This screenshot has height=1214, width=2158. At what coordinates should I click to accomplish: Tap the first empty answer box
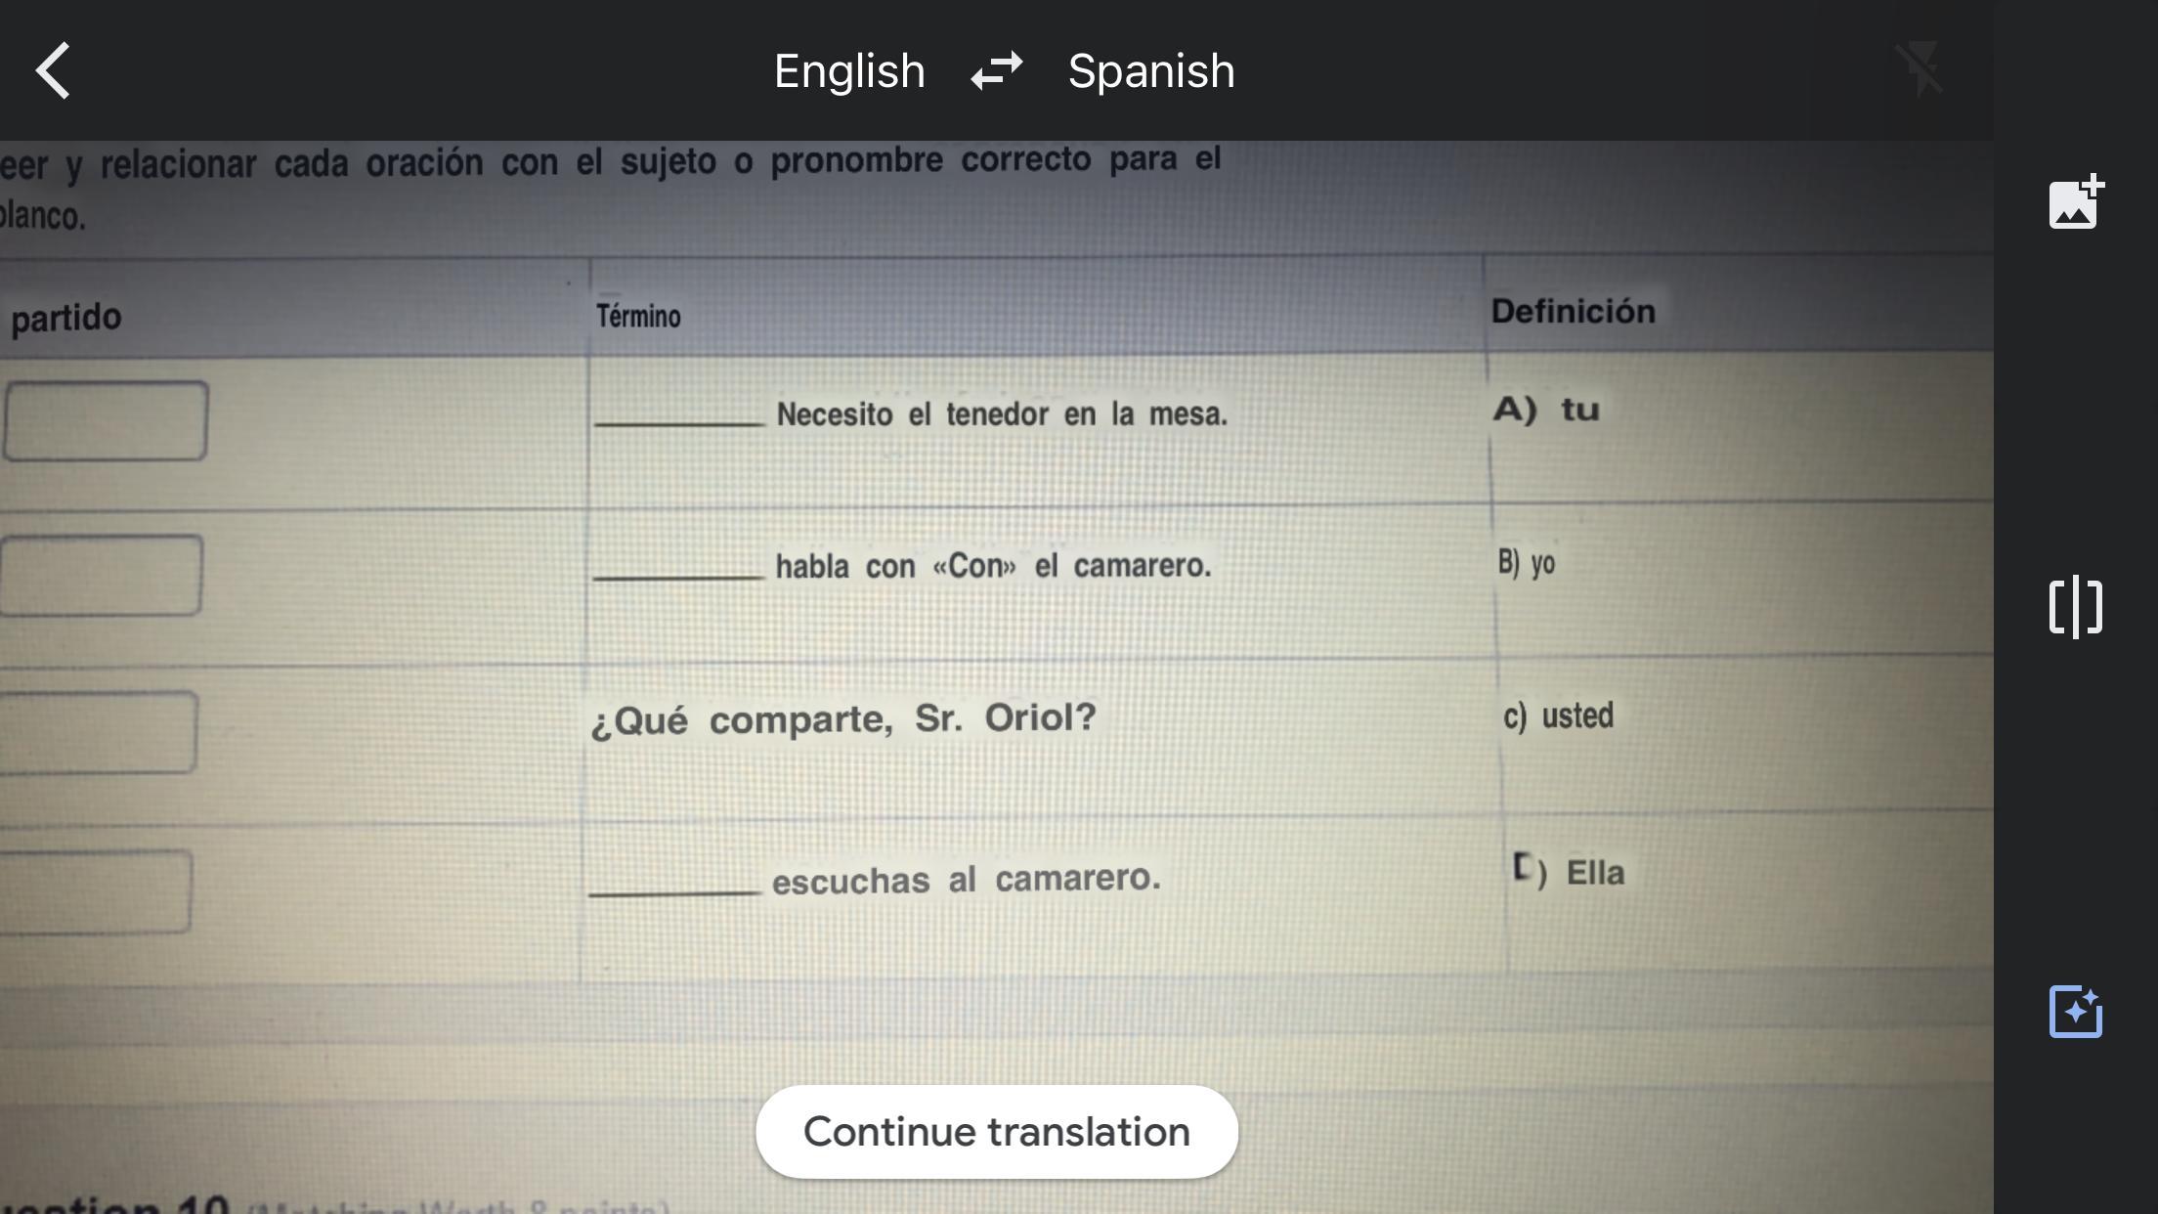coord(106,420)
